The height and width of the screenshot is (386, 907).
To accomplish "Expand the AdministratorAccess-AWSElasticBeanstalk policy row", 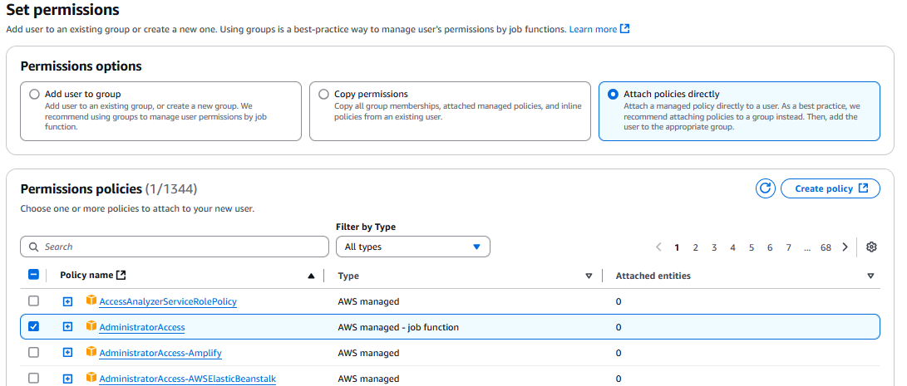I will pyautogui.click(x=68, y=379).
